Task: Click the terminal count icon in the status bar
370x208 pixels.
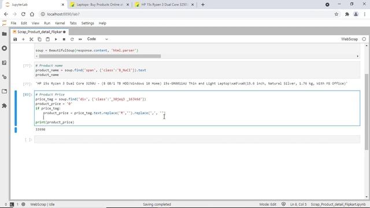Action: pos(12,205)
